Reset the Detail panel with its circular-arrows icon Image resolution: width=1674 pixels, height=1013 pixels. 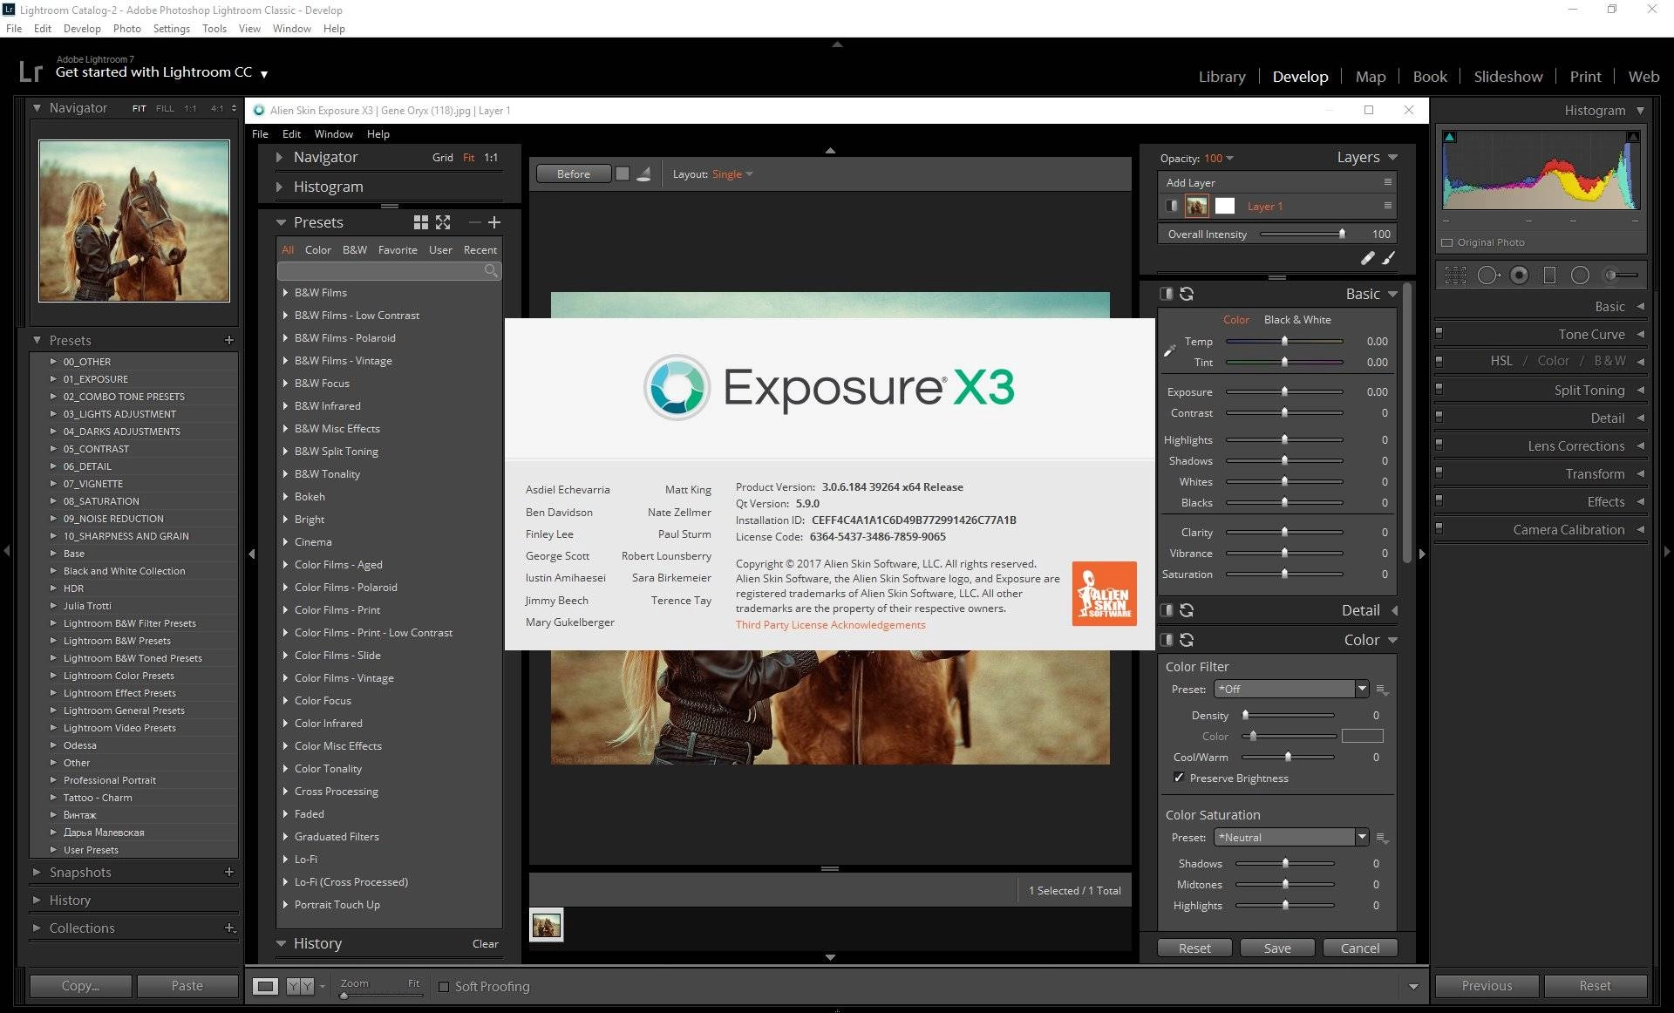(x=1187, y=610)
